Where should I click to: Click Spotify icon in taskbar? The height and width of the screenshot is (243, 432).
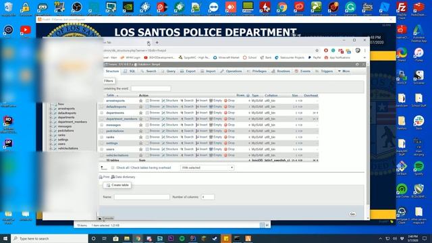coord(182,238)
